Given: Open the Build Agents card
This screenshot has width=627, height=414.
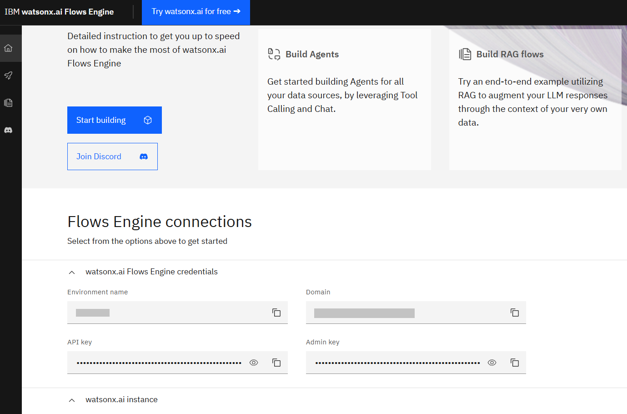Looking at the screenshot, I should [345, 100].
